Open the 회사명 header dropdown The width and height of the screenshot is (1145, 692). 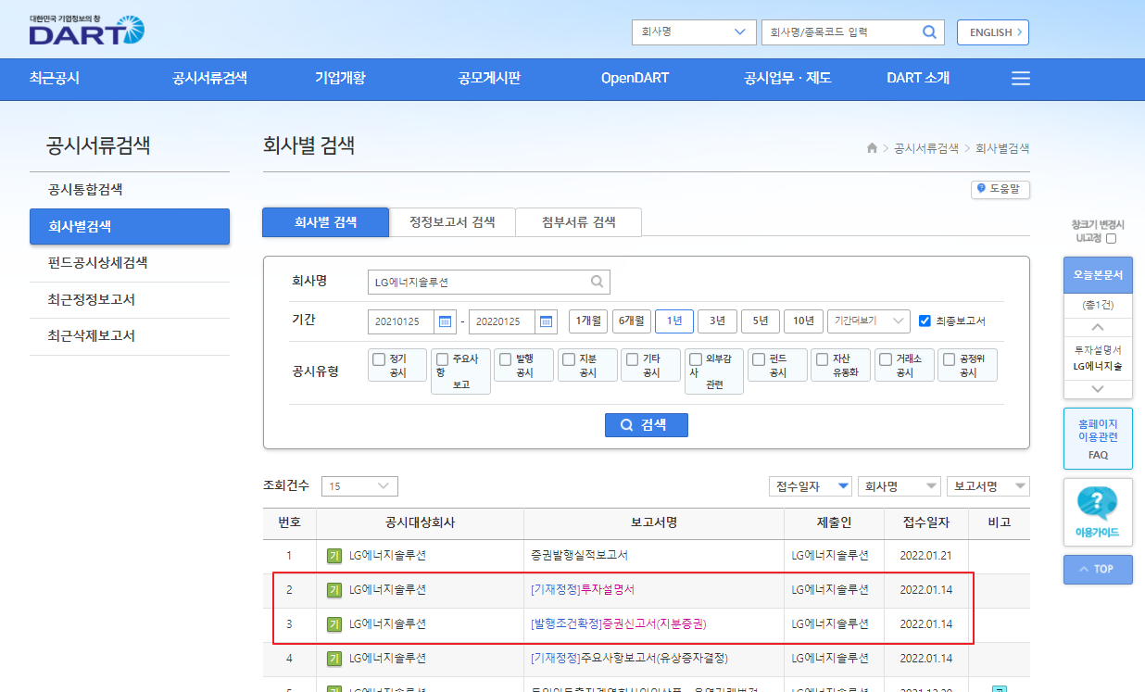[694, 32]
